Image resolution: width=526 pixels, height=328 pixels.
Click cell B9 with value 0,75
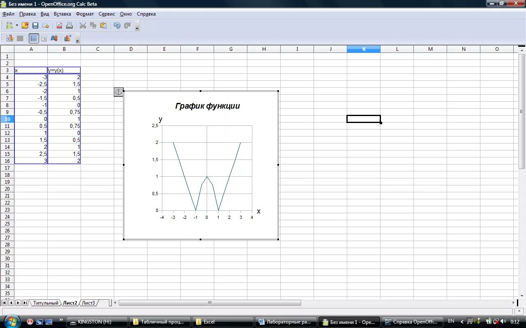[64, 112]
